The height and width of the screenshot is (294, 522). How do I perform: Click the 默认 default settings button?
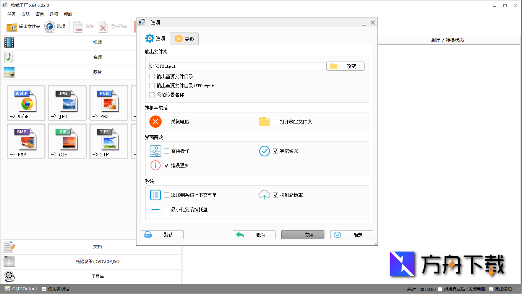click(x=162, y=234)
